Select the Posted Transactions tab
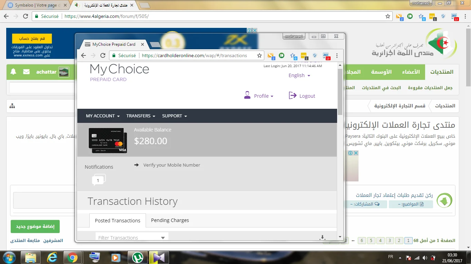 (117, 221)
